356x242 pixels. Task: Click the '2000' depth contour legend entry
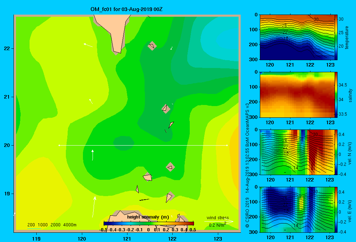[56, 225]
